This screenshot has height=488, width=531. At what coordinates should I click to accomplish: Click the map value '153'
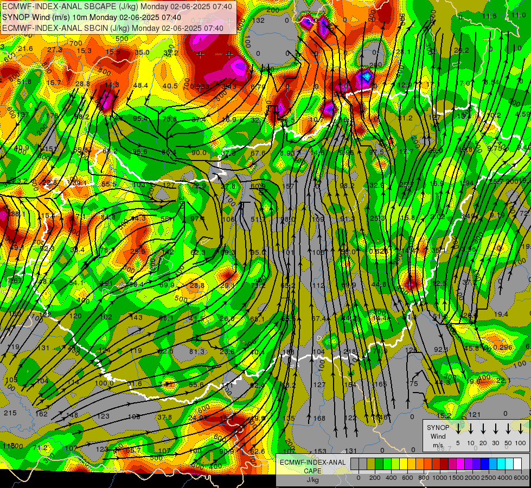click(x=320, y=451)
